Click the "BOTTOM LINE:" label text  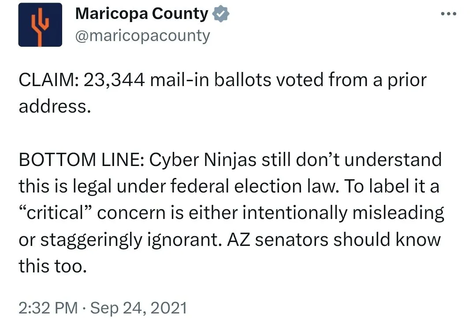[81, 160]
